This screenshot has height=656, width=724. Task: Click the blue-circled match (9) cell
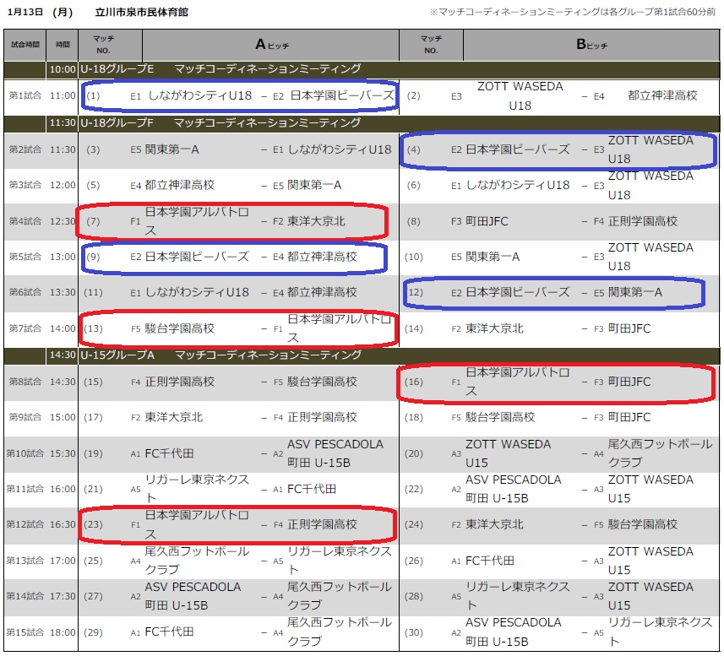point(232,257)
